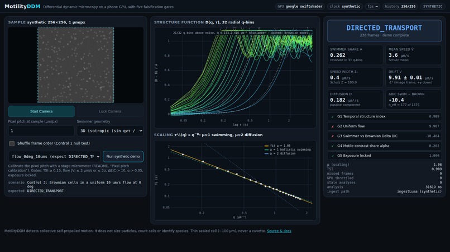Click the Start Camera button
450x252 pixels.
(x=41, y=111)
